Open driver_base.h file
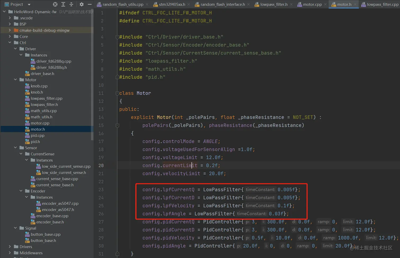 click(42, 74)
